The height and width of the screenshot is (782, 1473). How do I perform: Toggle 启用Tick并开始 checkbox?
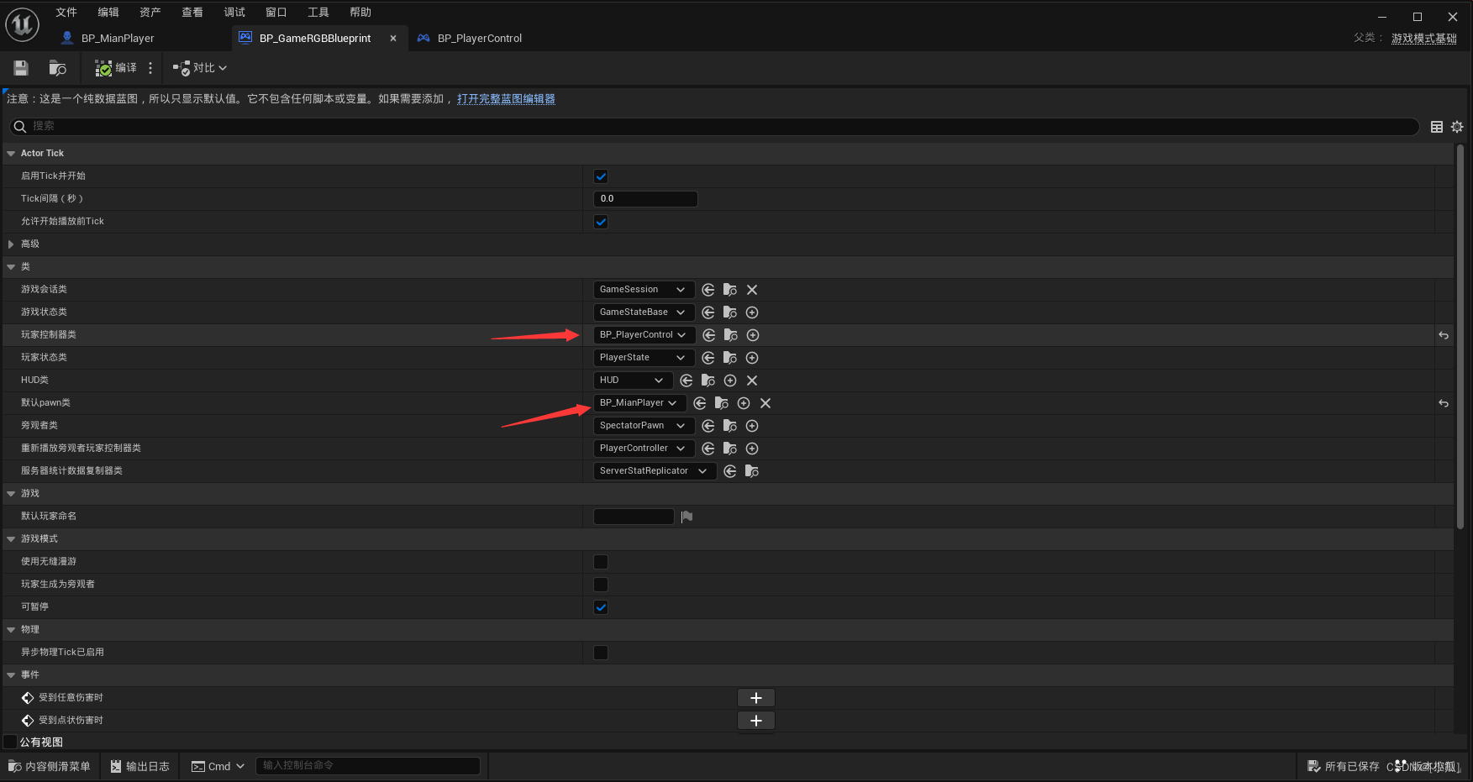click(x=601, y=176)
